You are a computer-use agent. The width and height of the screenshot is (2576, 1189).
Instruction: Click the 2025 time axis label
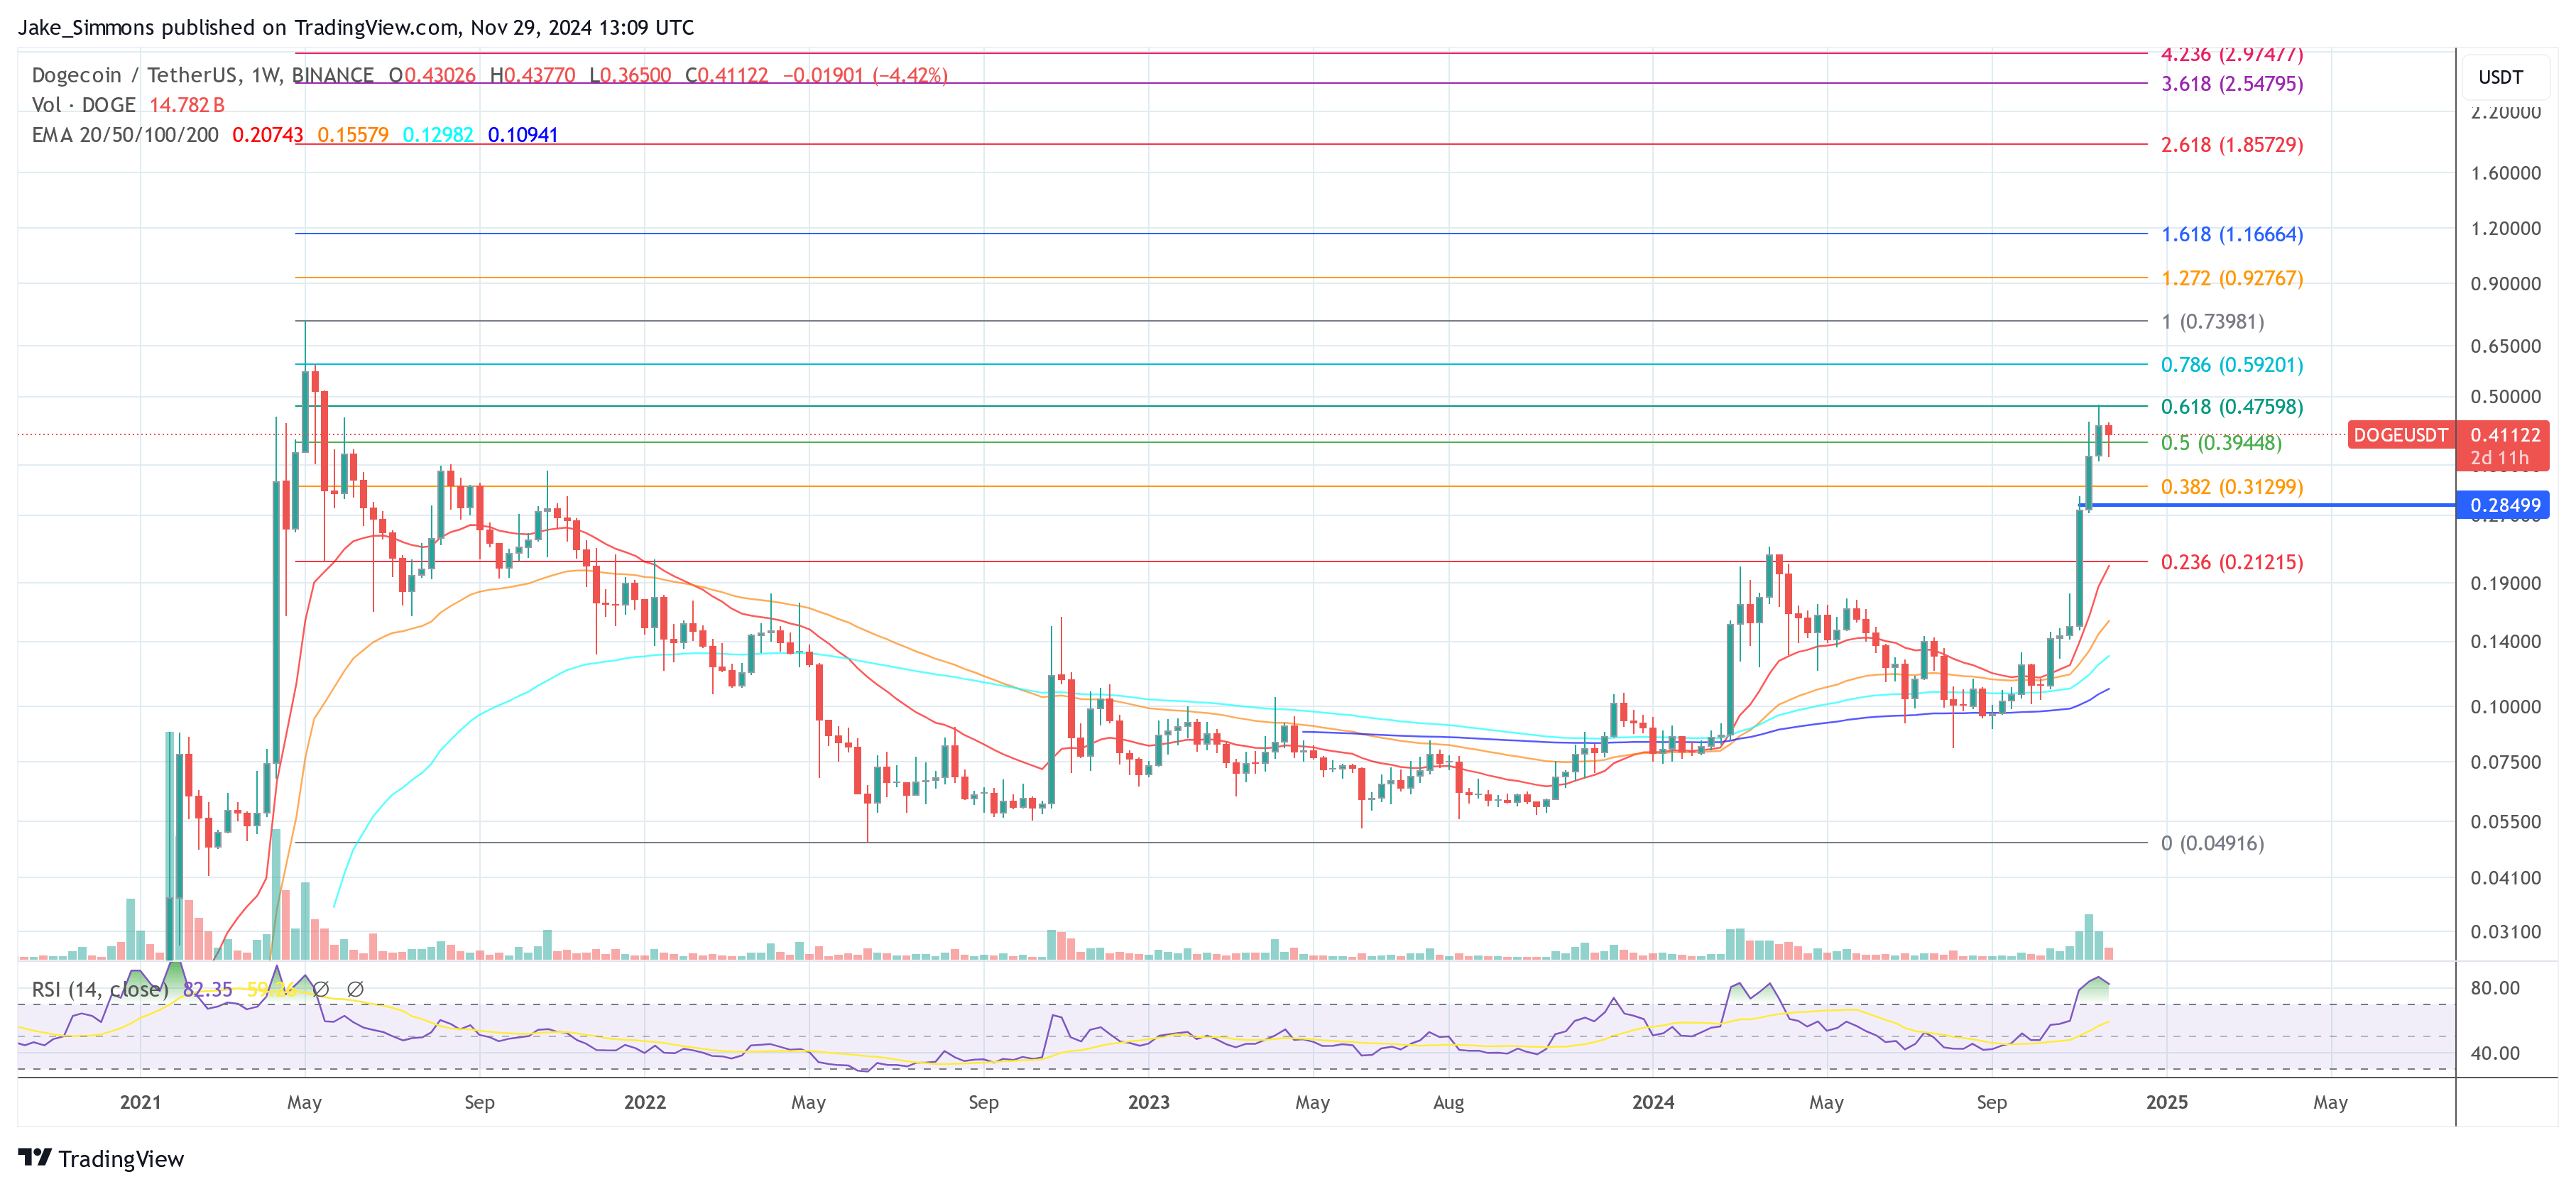[2166, 1102]
